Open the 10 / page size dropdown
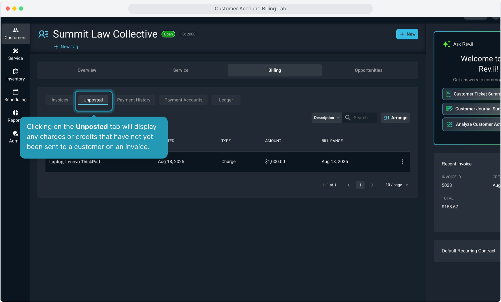501x302 pixels. point(397,185)
